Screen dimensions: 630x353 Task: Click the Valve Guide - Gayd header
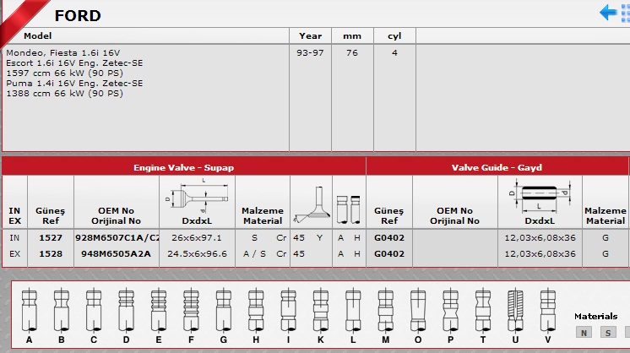[497, 167]
